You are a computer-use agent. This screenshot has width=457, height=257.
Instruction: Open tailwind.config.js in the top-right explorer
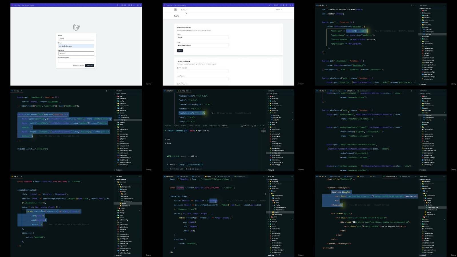pyautogui.click(x=430, y=77)
